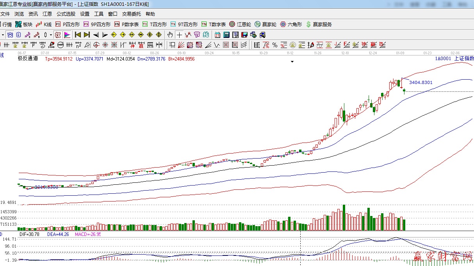
Task: Click the 上证指数 label at chart right
Action: [x=464, y=59]
